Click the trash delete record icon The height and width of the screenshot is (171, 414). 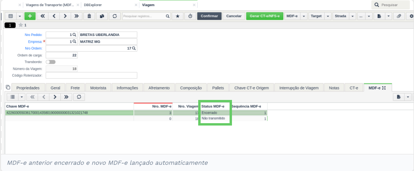click(x=89, y=16)
